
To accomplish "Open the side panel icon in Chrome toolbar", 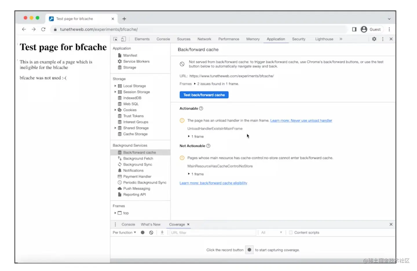I will 354,29.
